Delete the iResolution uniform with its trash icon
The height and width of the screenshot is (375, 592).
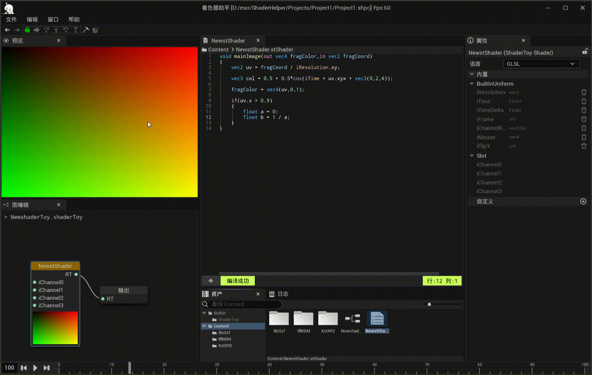(x=584, y=92)
